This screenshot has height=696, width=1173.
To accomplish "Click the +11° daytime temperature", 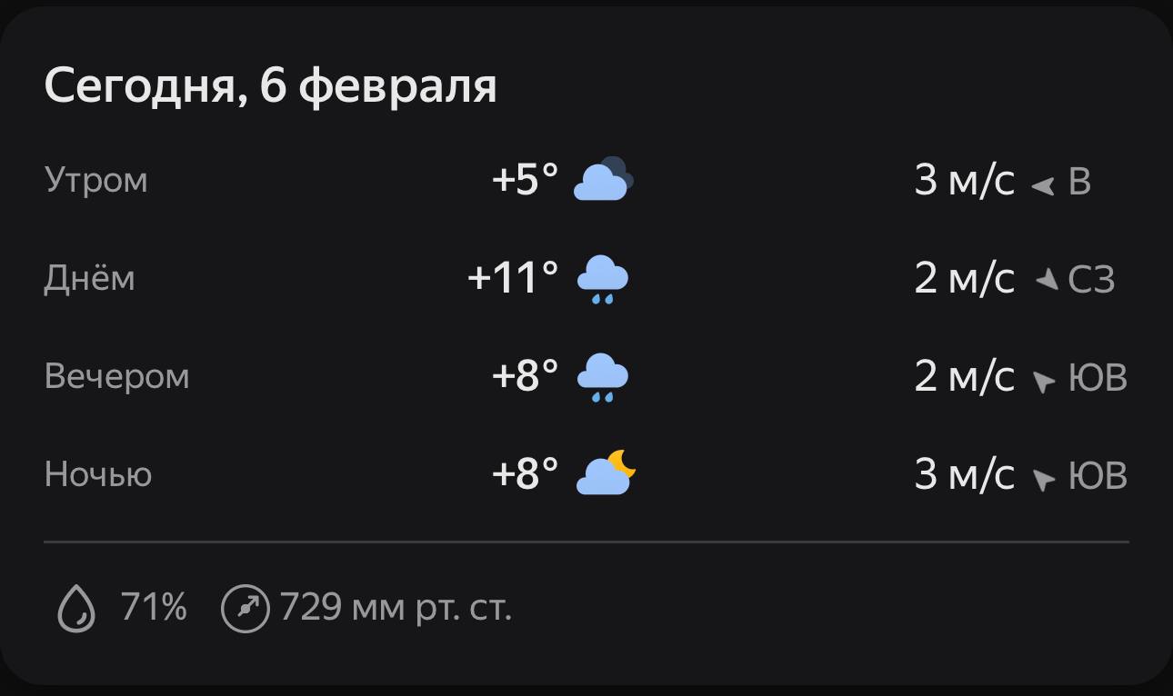I will pyautogui.click(x=513, y=278).
